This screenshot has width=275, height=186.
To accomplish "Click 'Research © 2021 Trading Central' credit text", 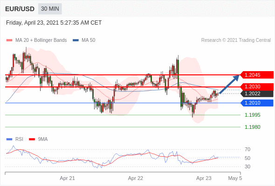I will click(236, 40).
